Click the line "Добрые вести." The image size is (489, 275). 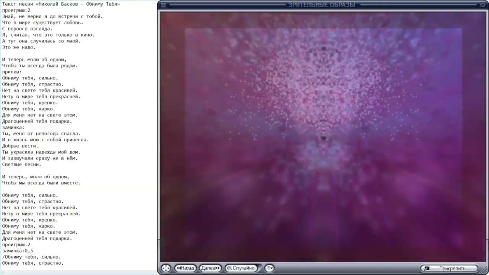20,146
